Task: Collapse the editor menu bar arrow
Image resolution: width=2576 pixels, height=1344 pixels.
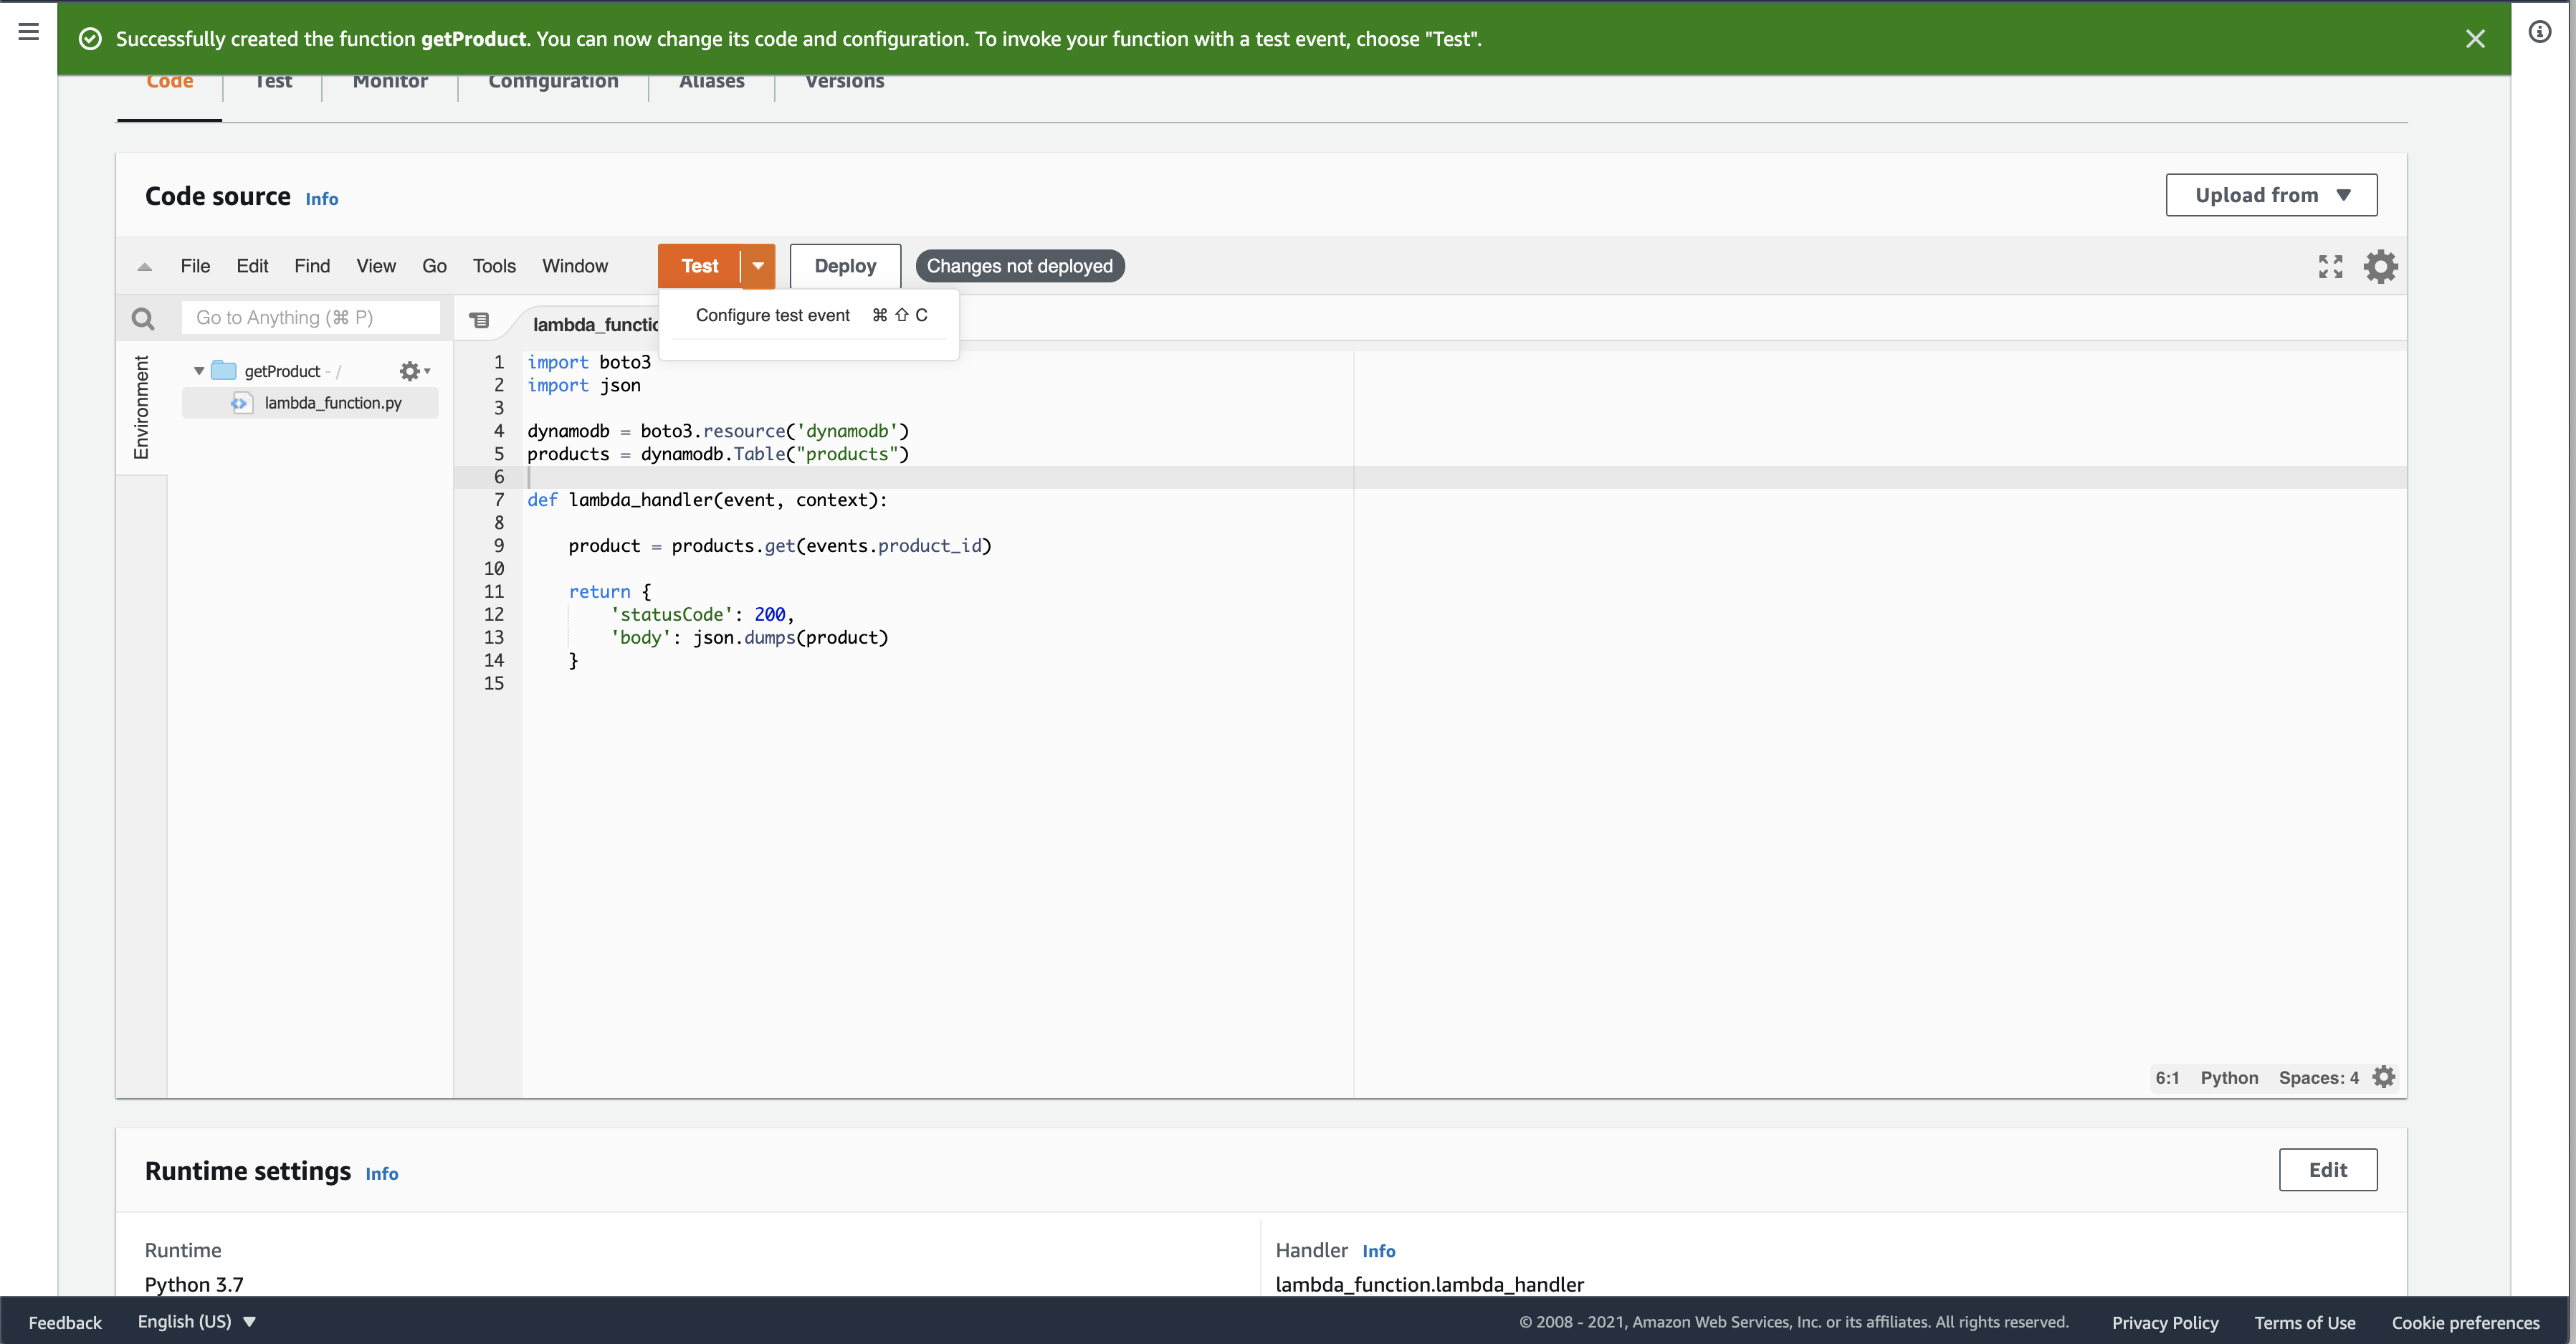Action: [x=144, y=267]
